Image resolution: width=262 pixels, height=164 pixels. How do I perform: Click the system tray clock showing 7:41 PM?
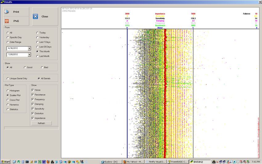(256, 162)
